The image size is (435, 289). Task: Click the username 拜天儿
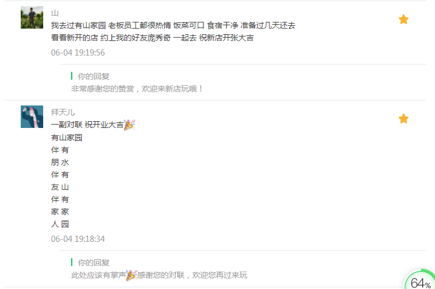pos(63,112)
